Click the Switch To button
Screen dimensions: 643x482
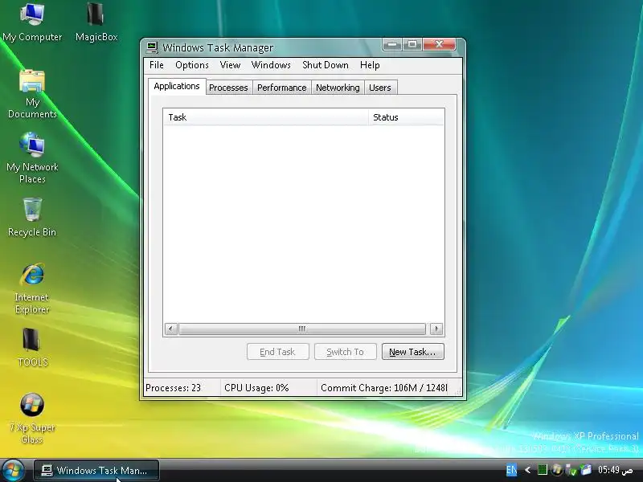click(346, 352)
